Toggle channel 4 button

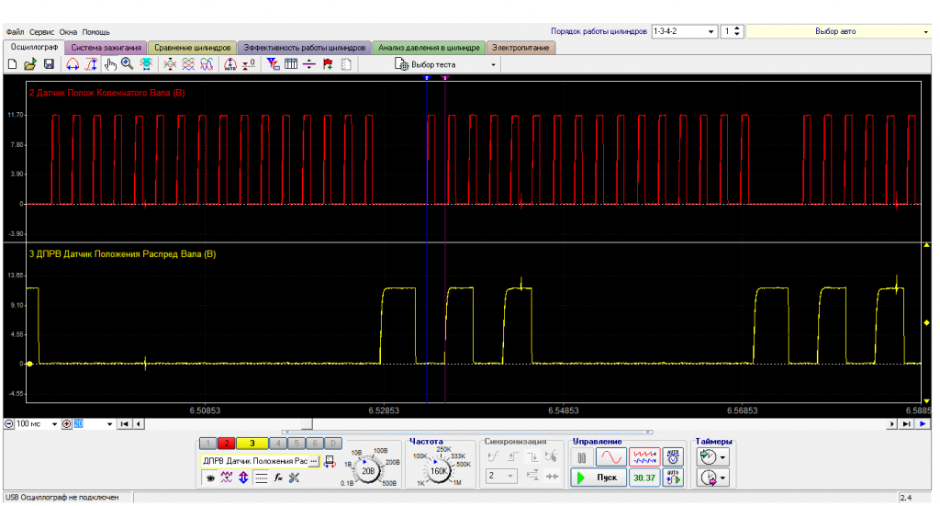277,444
